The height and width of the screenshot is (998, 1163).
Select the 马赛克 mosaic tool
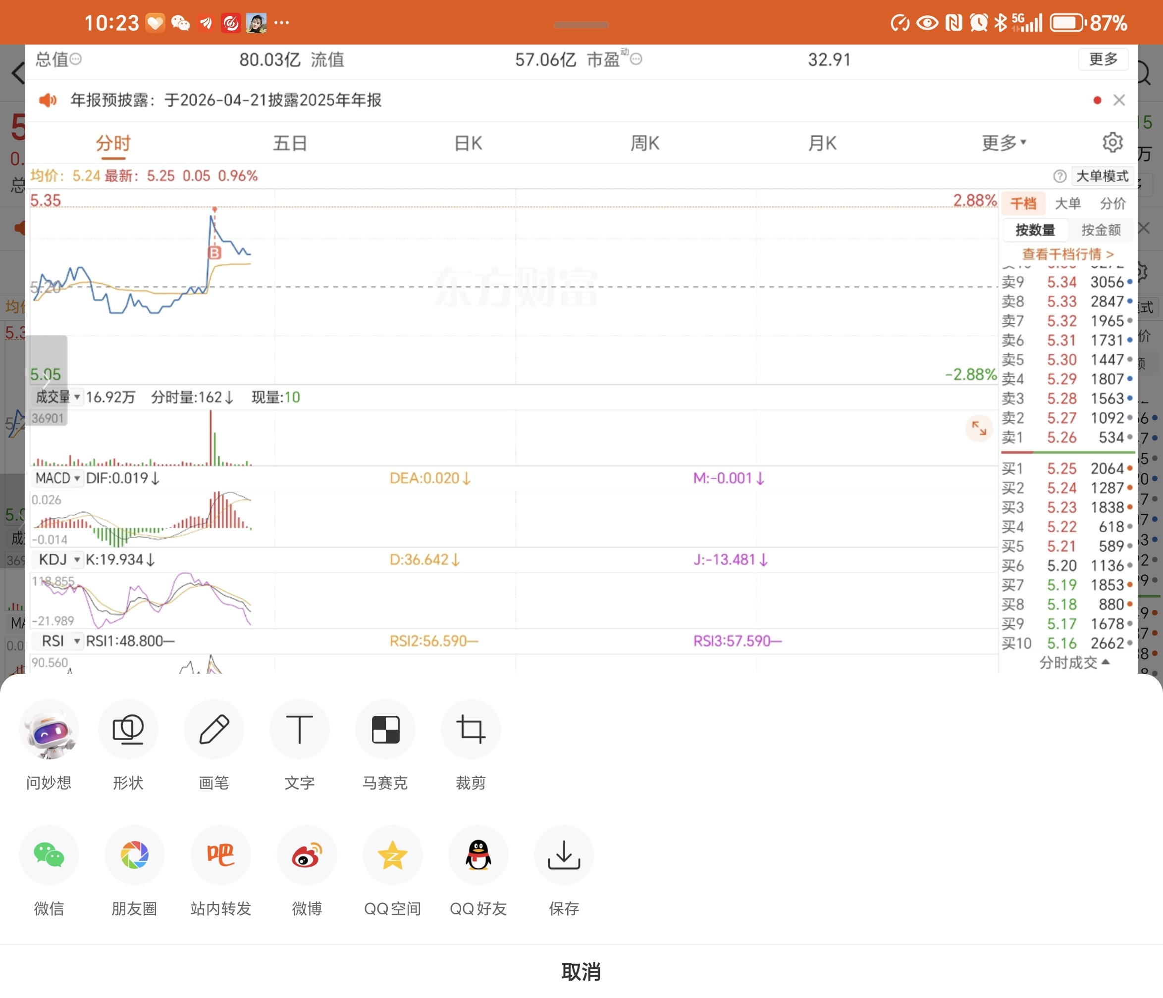point(385,729)
